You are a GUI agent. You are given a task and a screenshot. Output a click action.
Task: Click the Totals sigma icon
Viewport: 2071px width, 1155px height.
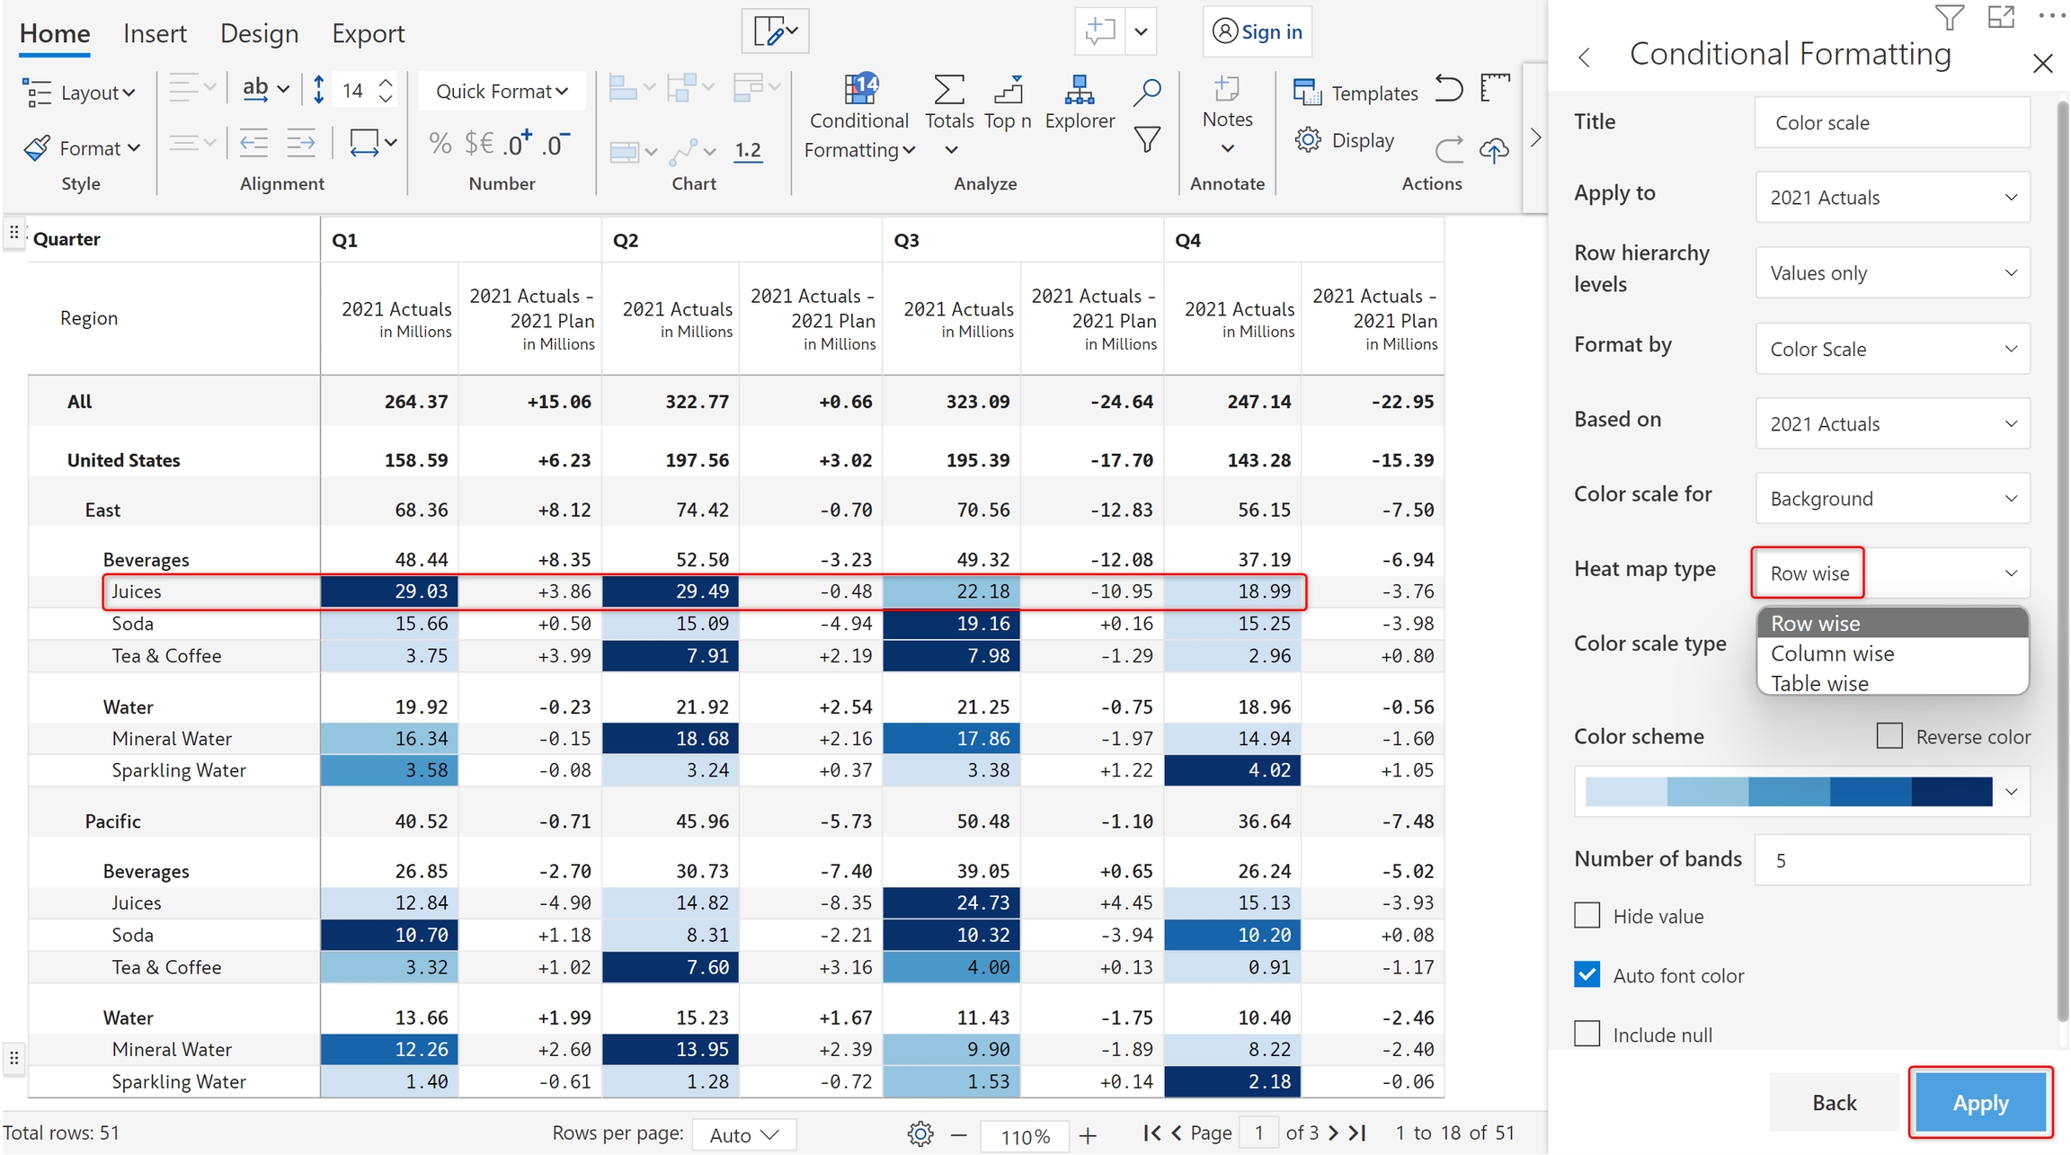pos(949,90)
